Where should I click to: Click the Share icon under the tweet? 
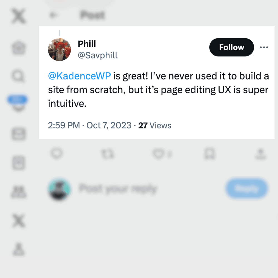click(x=260, y=154)
